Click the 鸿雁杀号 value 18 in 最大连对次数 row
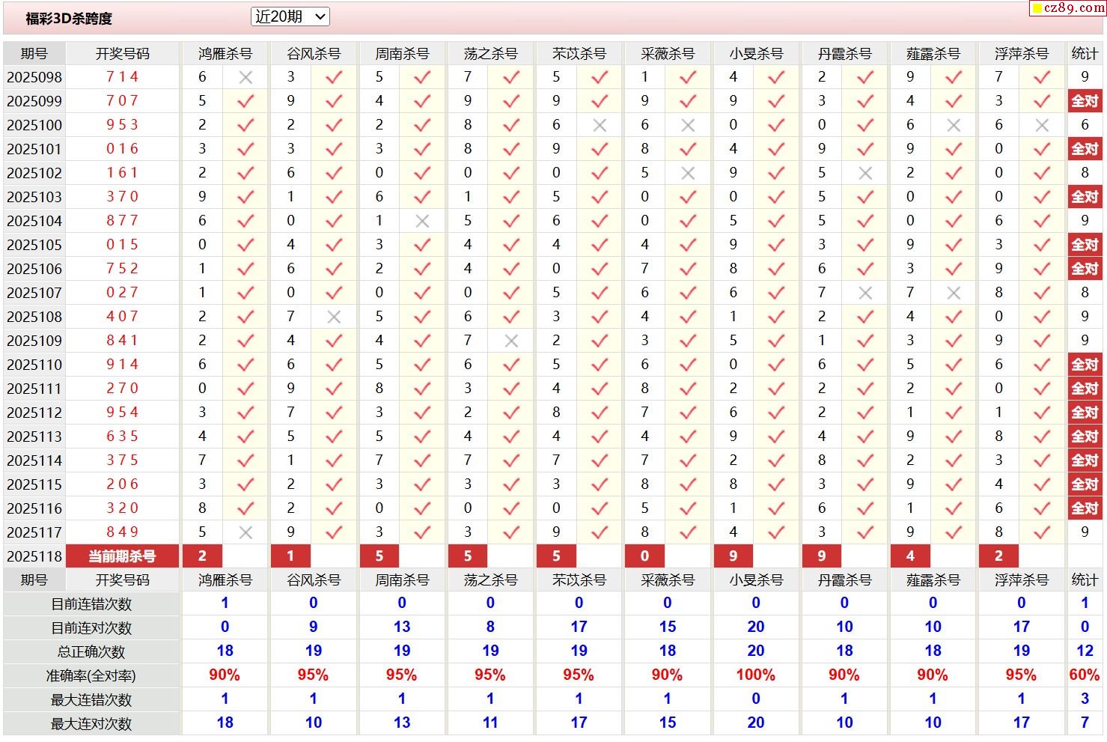Viewport: 1107px width, 742px height. (225, 723)
